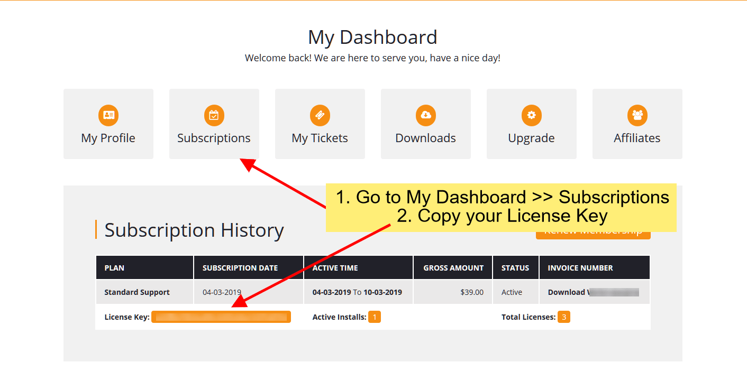Open the Downloads label
The height and width of the screenshot is (390, 747).
426,138
